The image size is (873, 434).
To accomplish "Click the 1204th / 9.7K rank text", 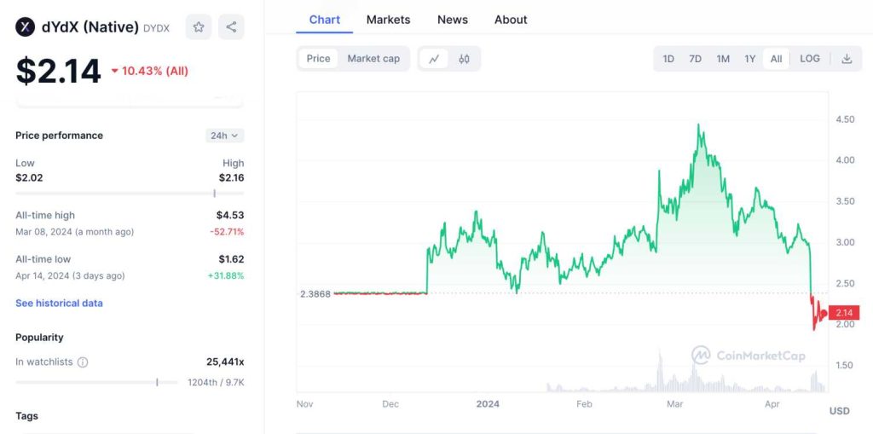I will pyautogui.click(x=216, y=382).
